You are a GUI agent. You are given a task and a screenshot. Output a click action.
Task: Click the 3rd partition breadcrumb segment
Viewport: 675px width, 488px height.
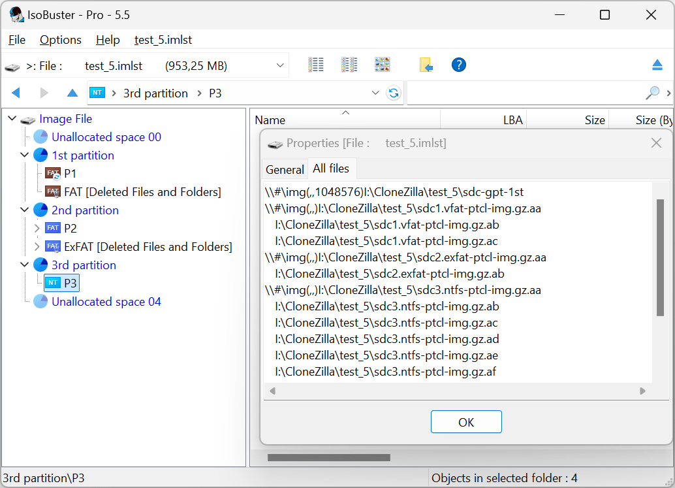155,93
